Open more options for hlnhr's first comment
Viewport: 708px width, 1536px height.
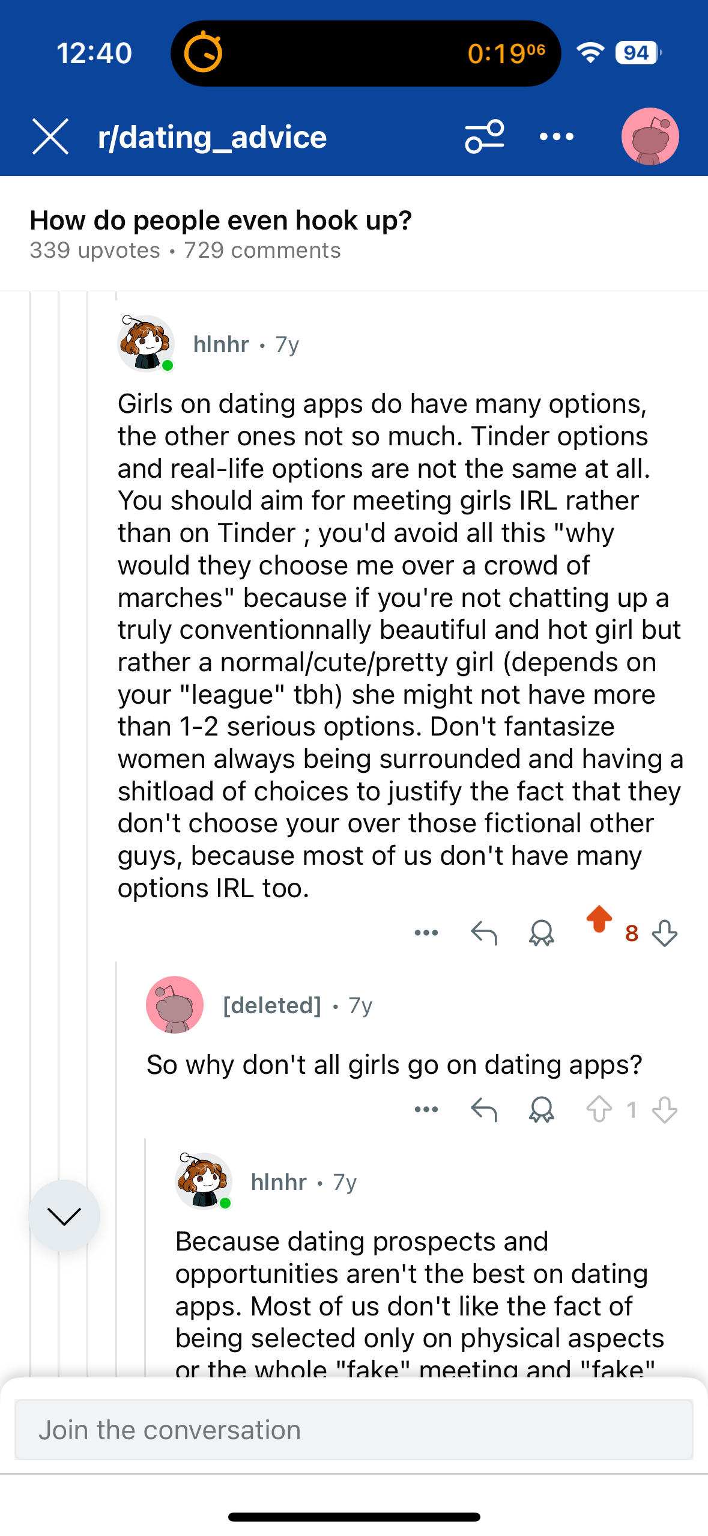click(426, 933)
